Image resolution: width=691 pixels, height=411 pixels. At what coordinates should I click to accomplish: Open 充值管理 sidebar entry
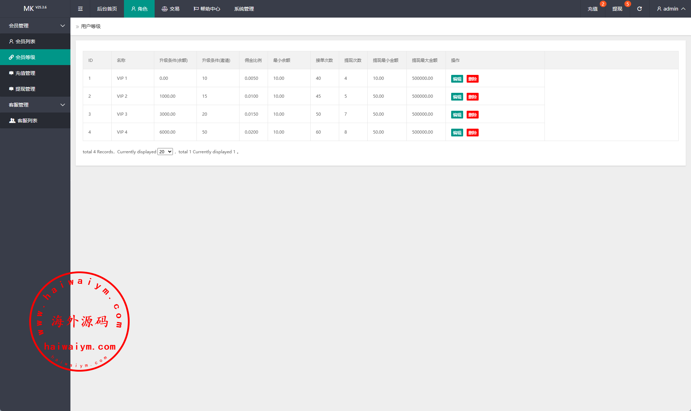pyautogui.click(x=25, y=73)
